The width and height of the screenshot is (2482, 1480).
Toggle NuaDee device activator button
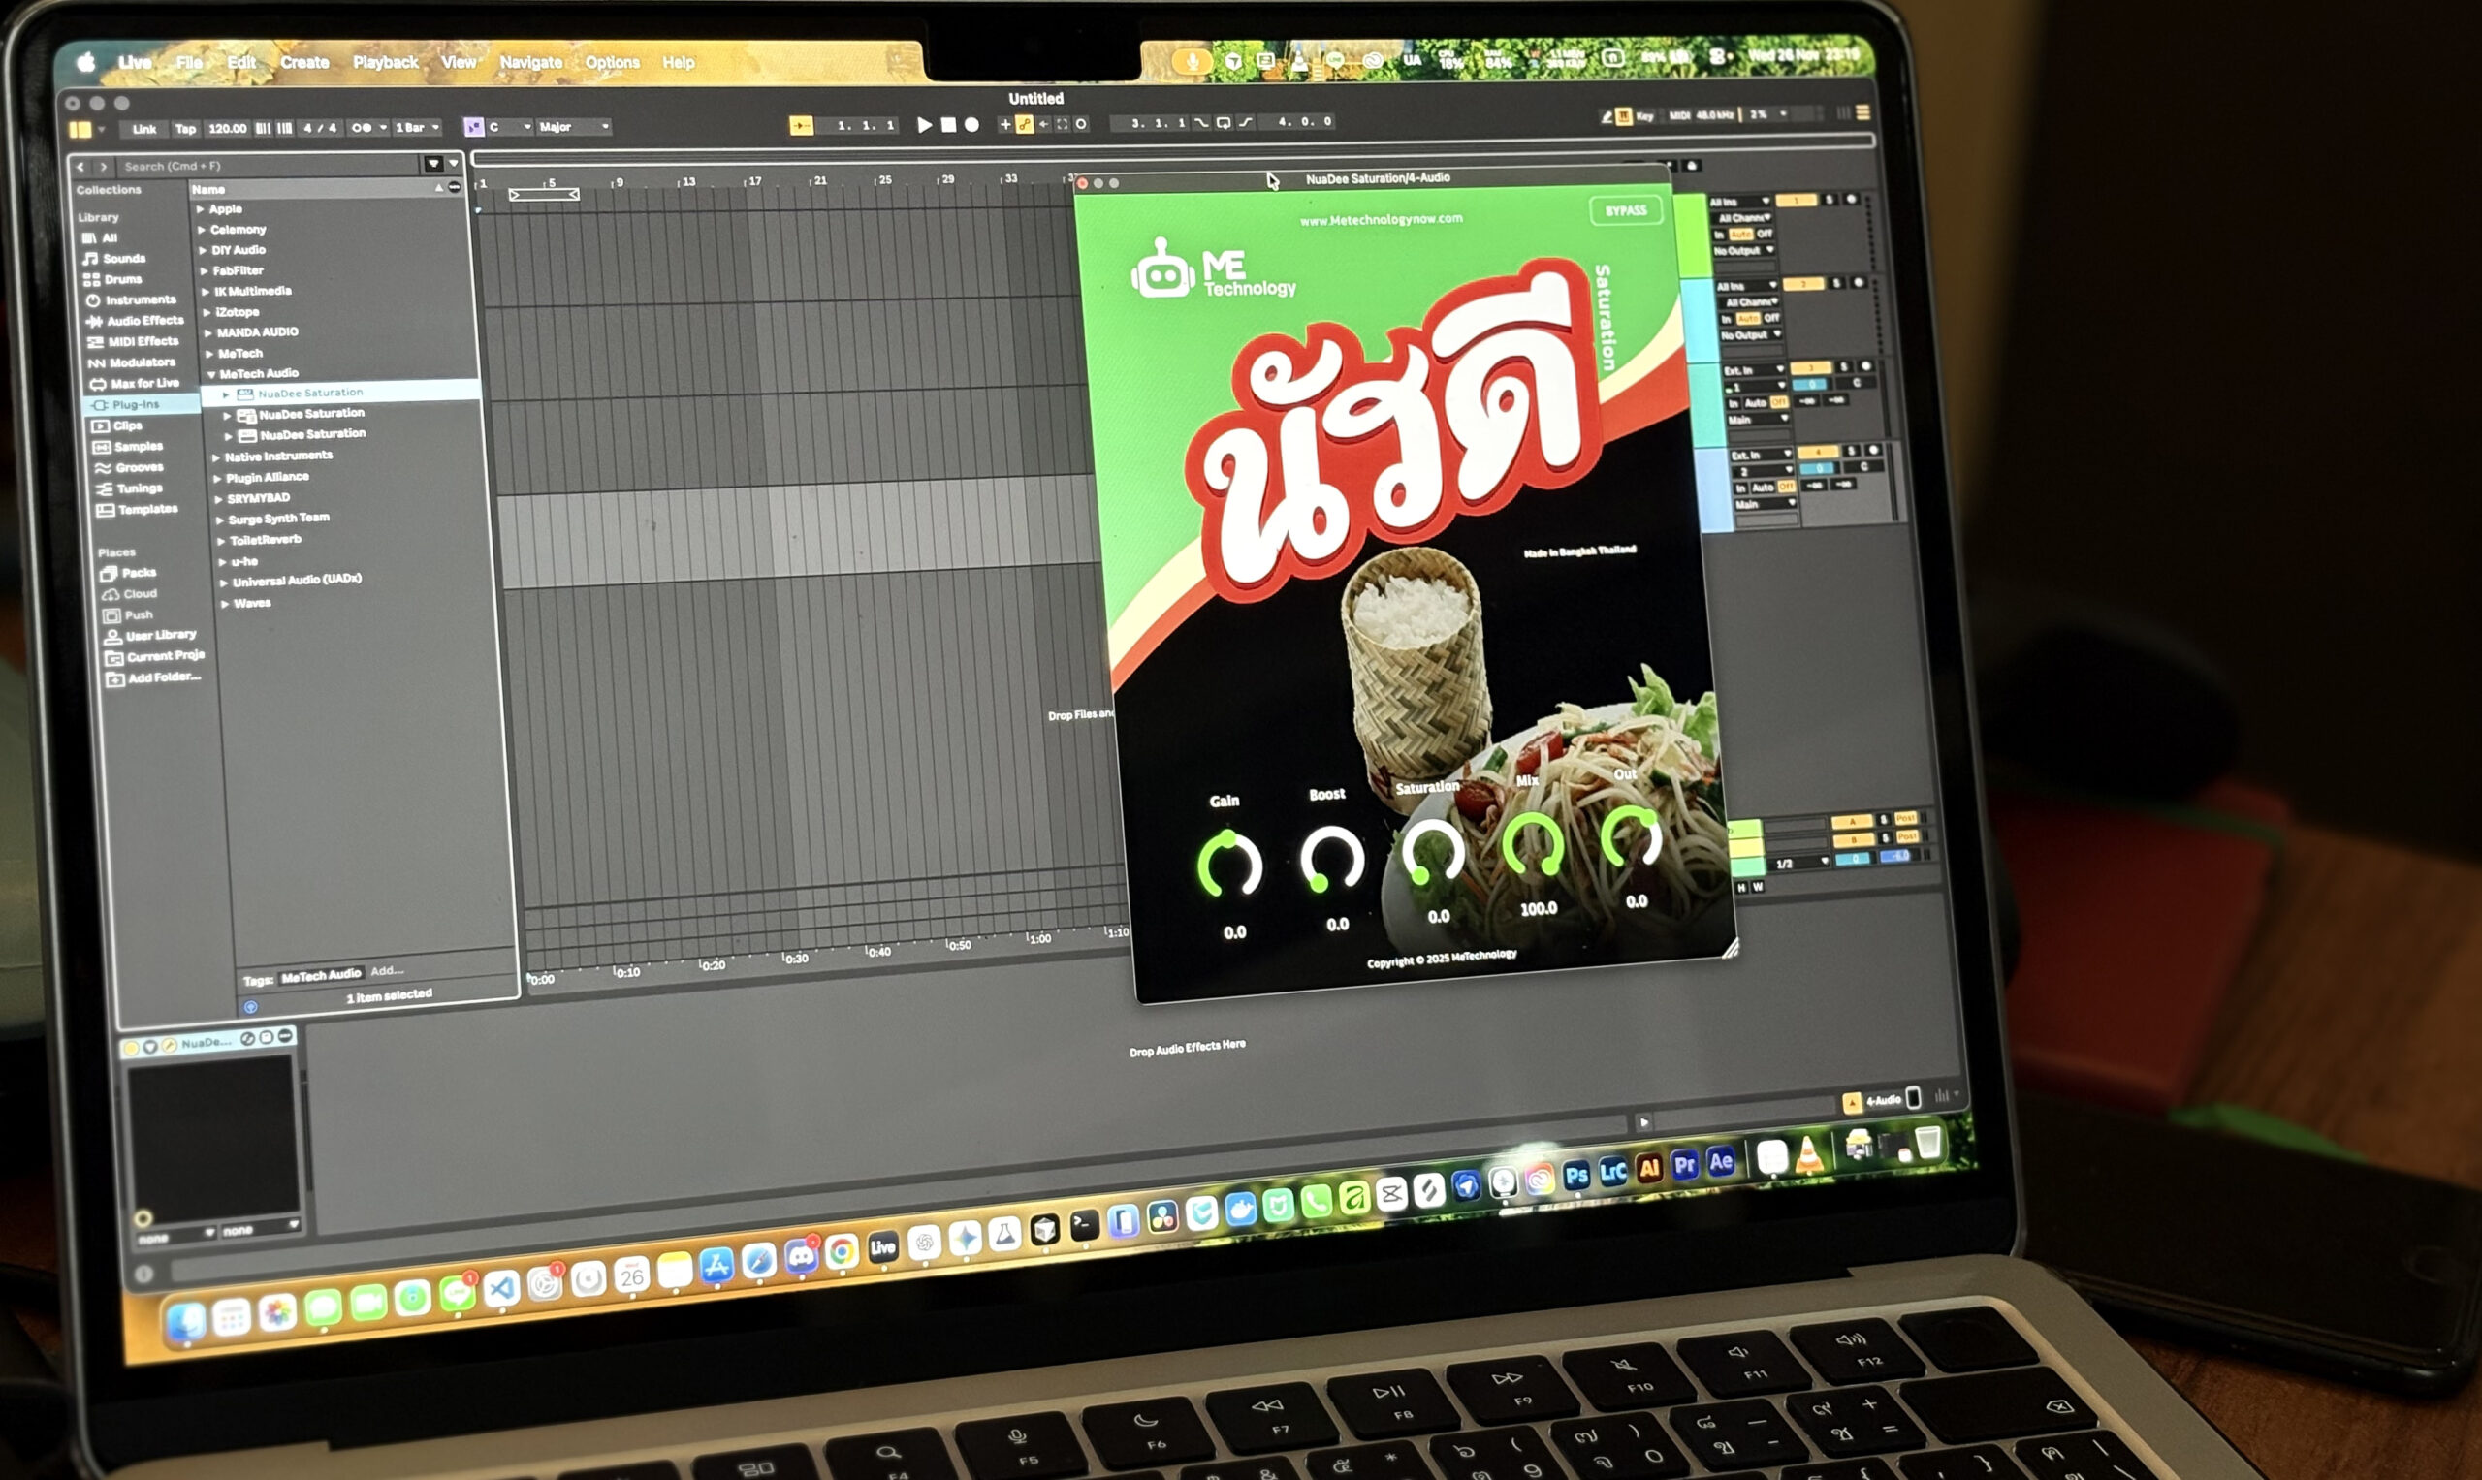[x=131, y=1046]
